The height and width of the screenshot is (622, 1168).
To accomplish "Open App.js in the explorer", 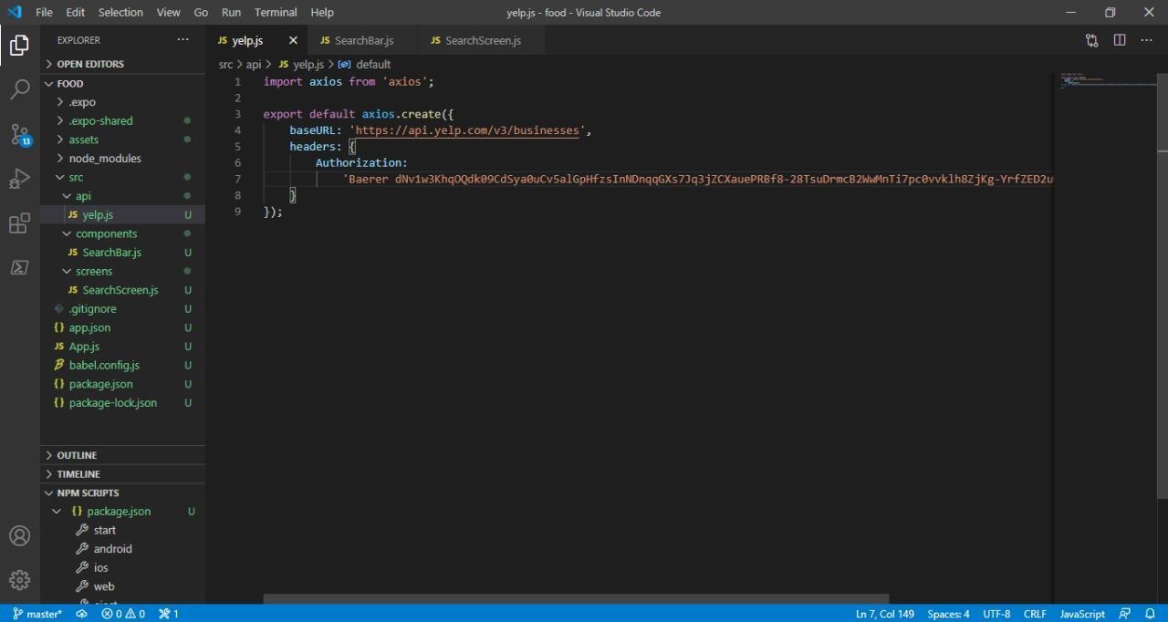I will pos(123,347).
